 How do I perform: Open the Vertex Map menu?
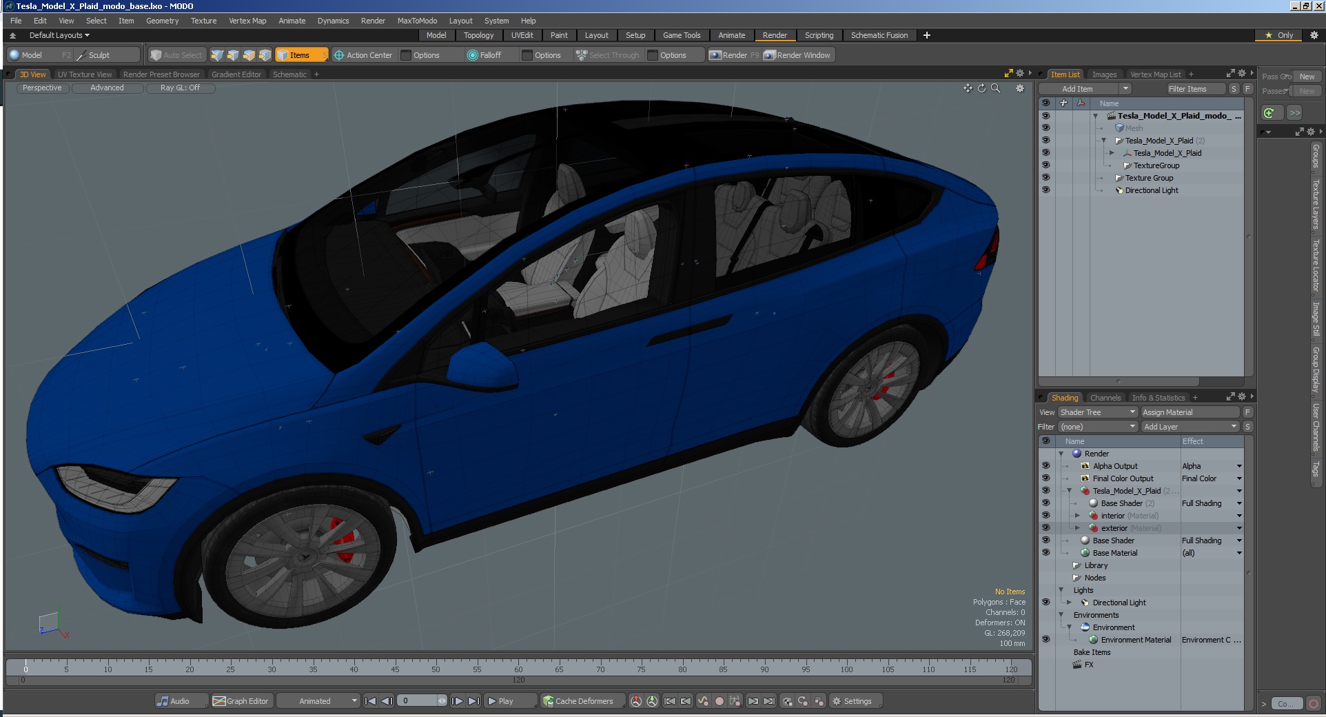pyautogui.click(x=247, y=21)
